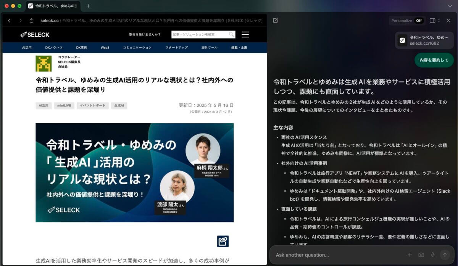Open the Web3 navigation category
This screenshot has width=458, height=266.
(105, 48)
